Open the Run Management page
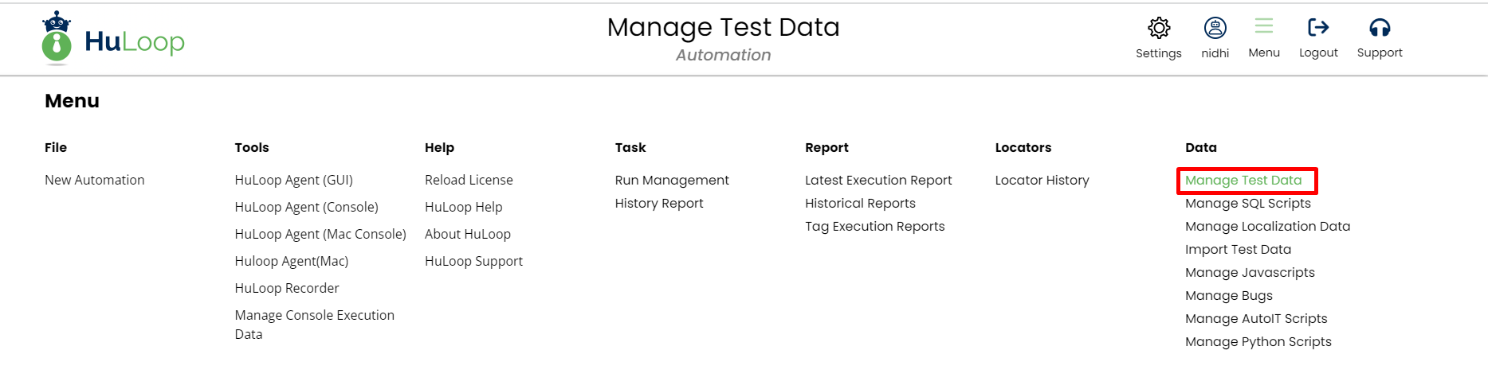1488x389 pixels. (672, 181)
